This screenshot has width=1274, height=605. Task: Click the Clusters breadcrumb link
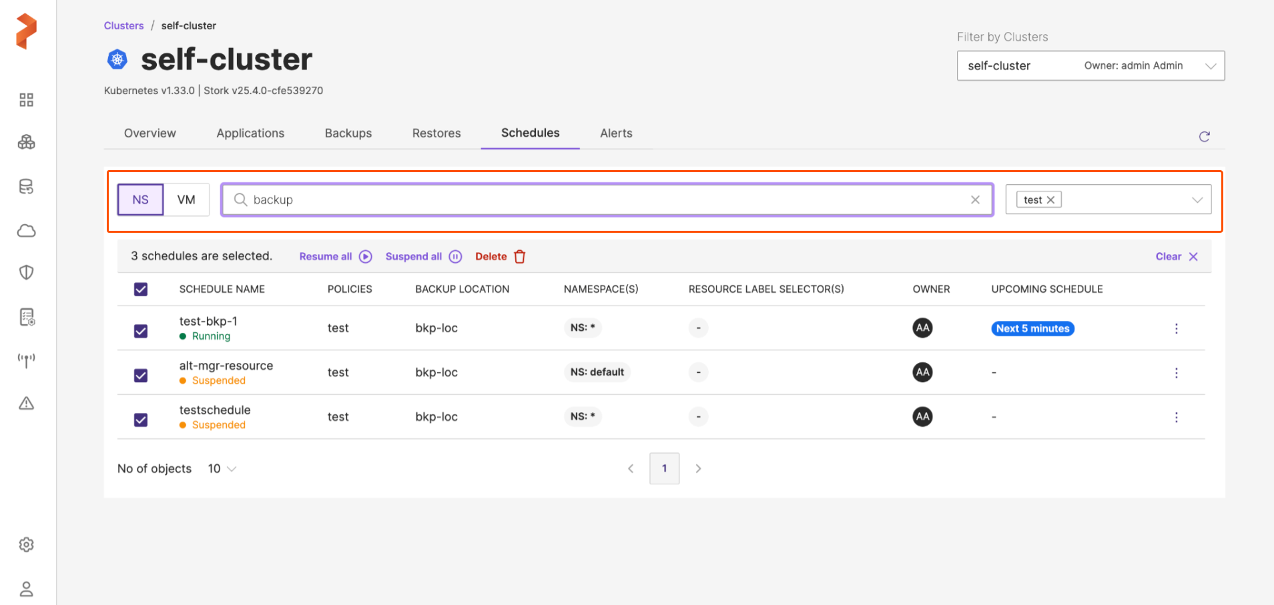123,26
